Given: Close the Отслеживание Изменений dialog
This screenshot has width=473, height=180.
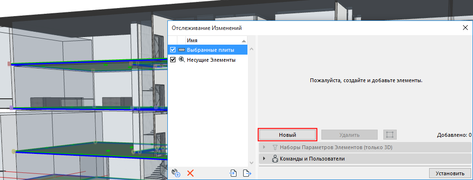Looking at the screenshot, I should click(465, 28).
